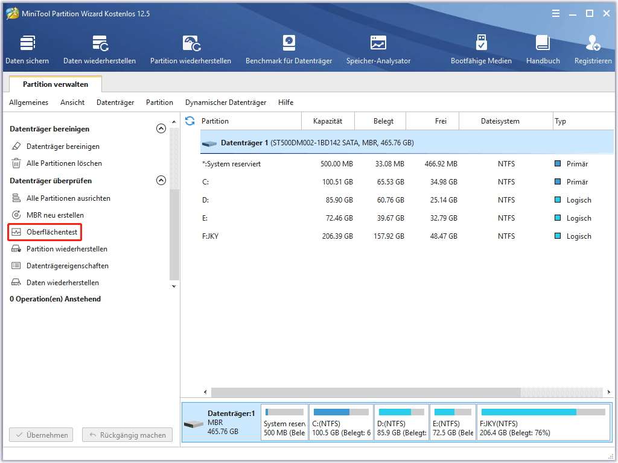Click 0 Operation(en) Anstehend label

point(55,299)
